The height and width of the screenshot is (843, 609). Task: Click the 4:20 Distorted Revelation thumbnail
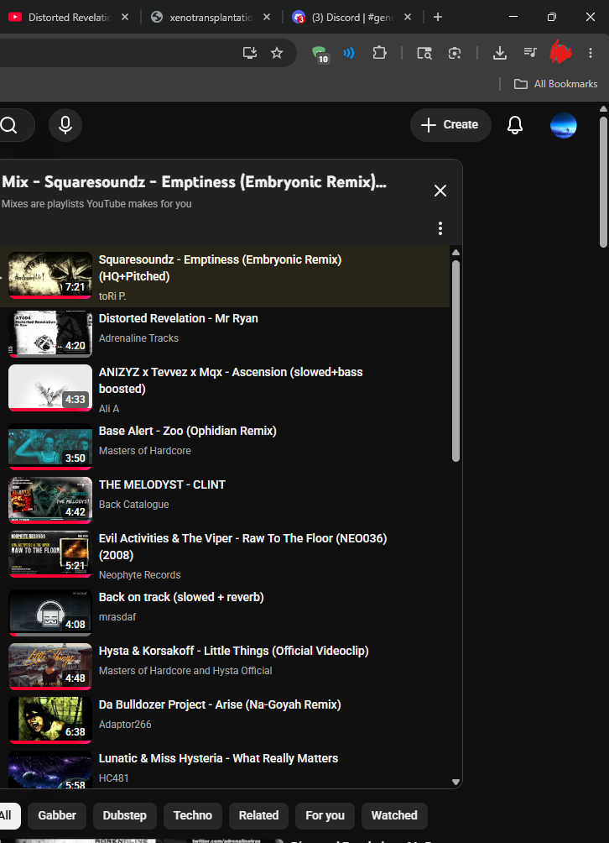click(50, 334)
